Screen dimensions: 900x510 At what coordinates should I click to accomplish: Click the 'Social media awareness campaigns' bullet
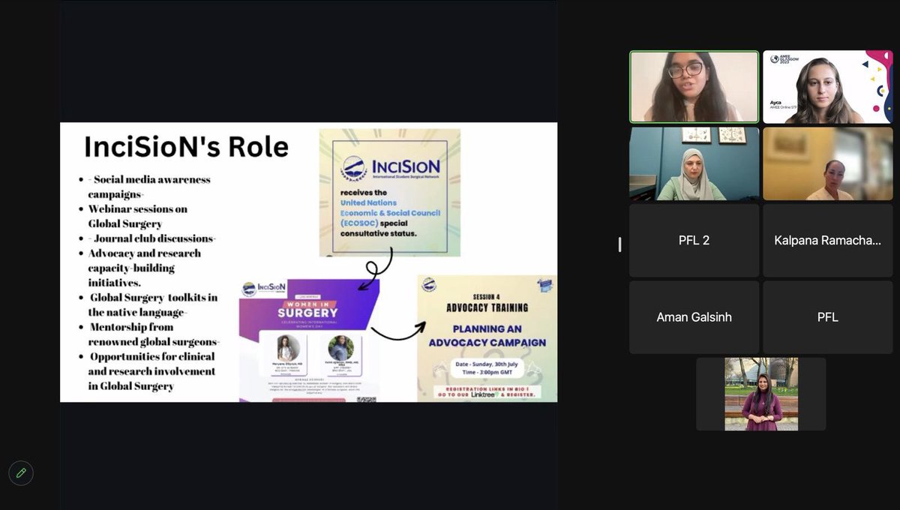pyautogui.click(x=148, y=187)
